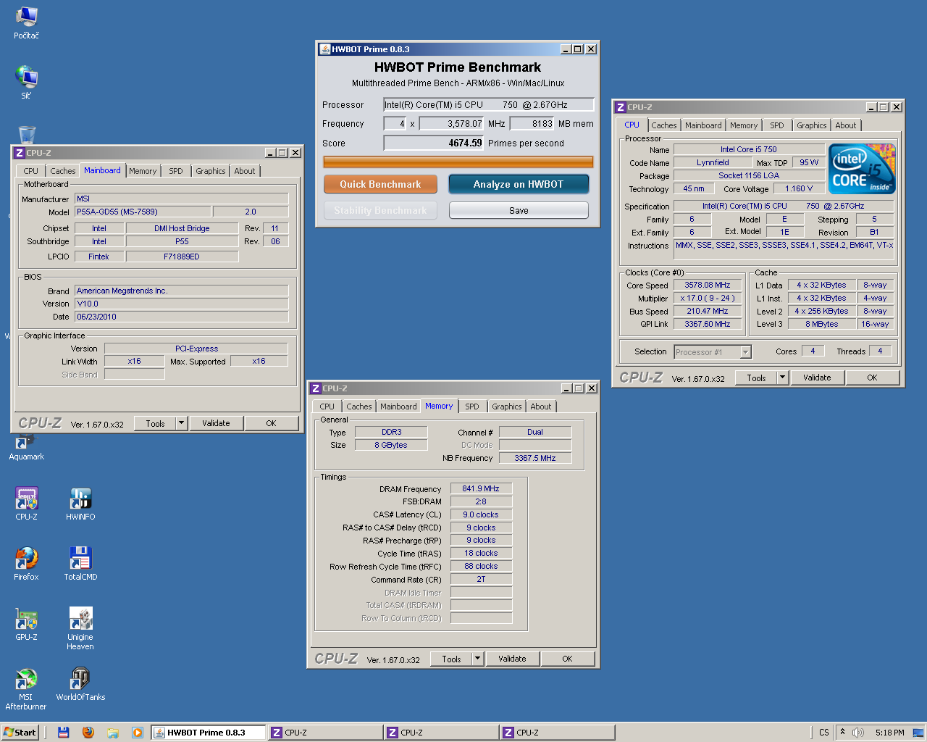Launch the Aquamark desktop shortcut

tap(26, 448)
